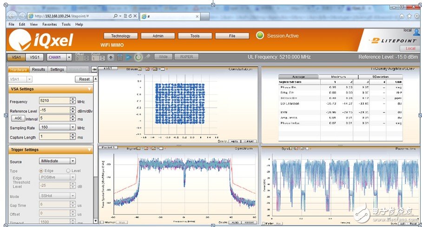Click the Reference Level input field

[54, 110]
